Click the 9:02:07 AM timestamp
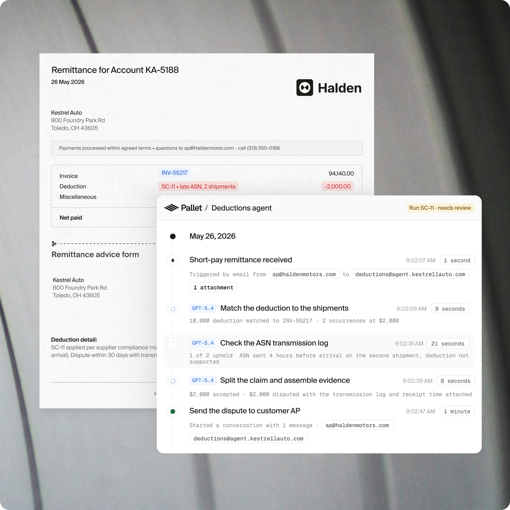 421,260
